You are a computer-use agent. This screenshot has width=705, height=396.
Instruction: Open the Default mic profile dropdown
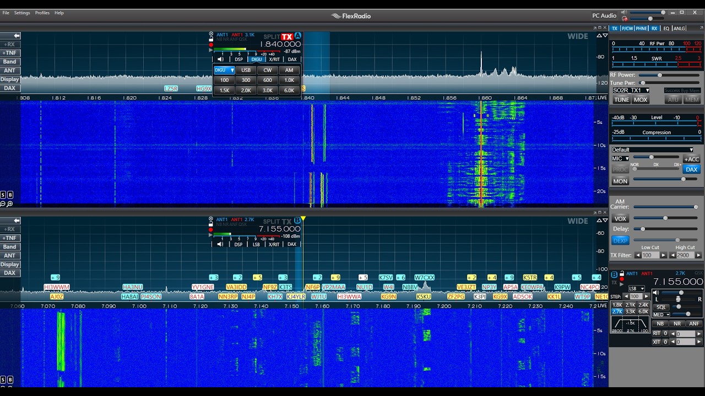(x=653, y=150)
